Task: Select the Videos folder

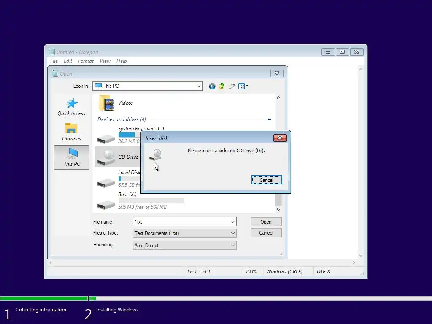Action: click(x=116, y=103)
